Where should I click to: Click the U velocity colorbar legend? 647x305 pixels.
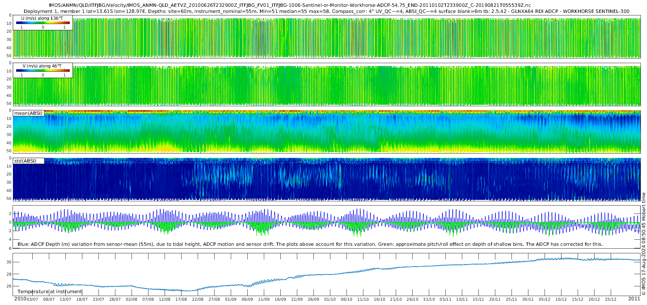click(x=43, y=23)
